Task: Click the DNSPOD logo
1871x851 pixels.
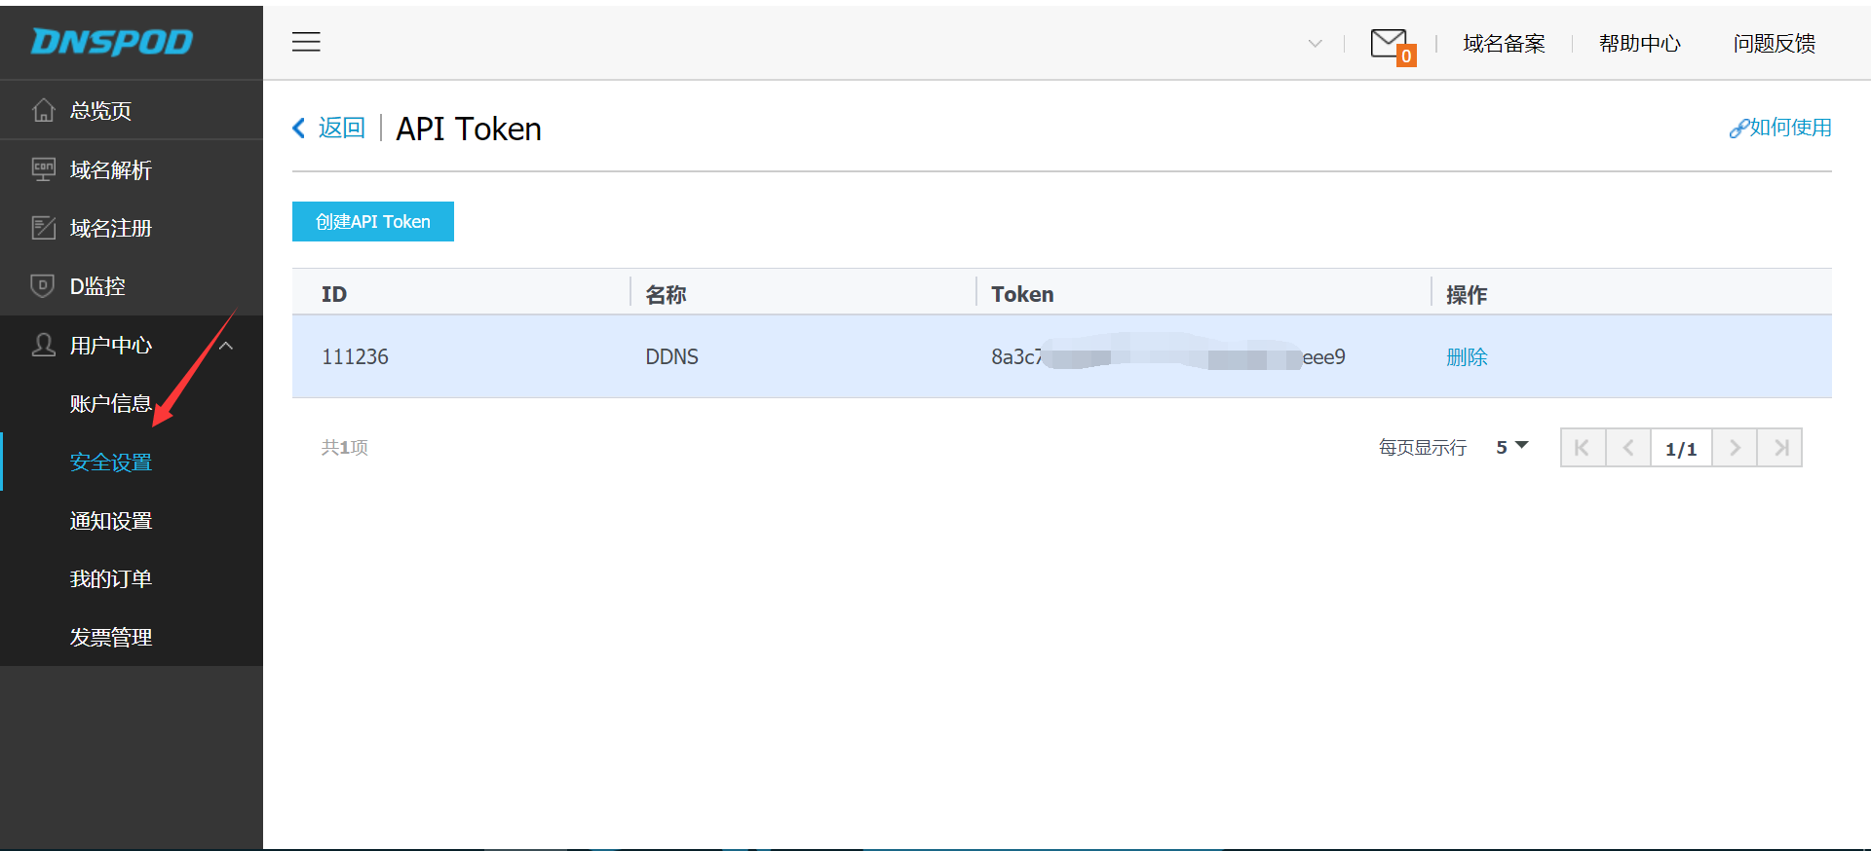Action: 112,42
